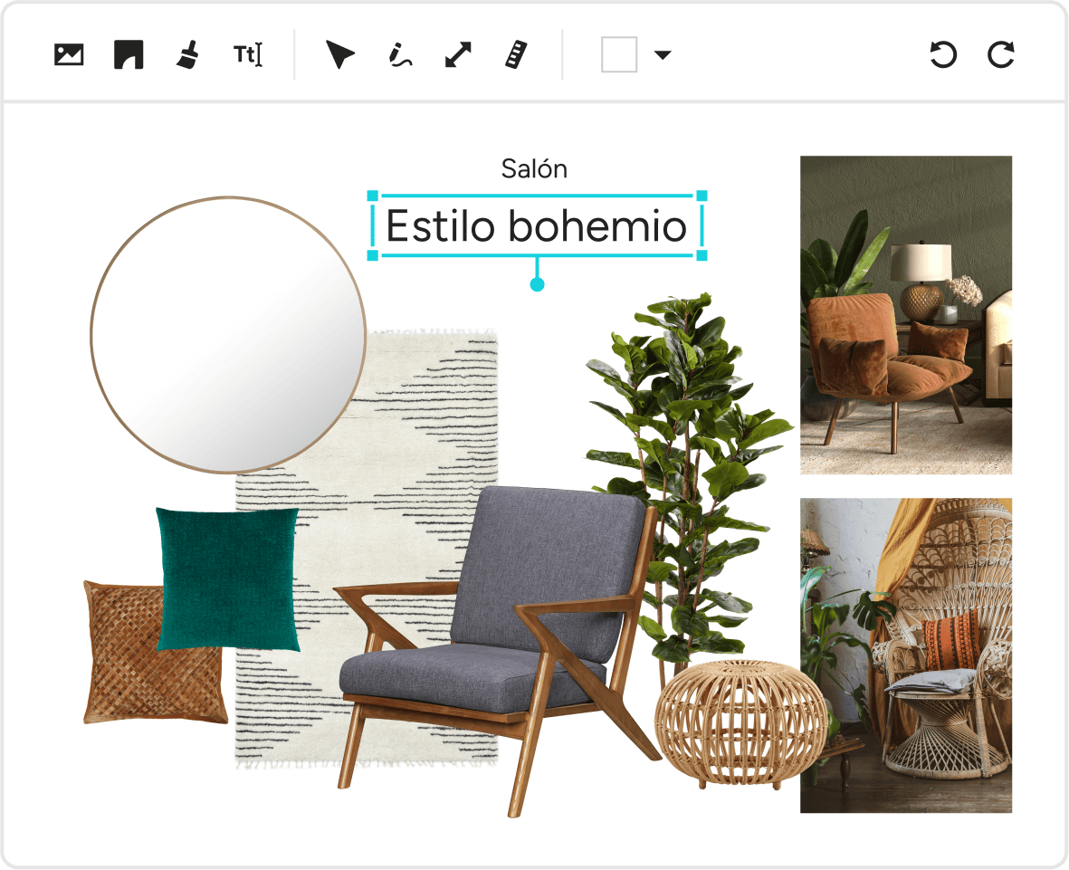Select the resize arrow tool
This screenshot has width=1069, height=870.
(x=458, y=55)
